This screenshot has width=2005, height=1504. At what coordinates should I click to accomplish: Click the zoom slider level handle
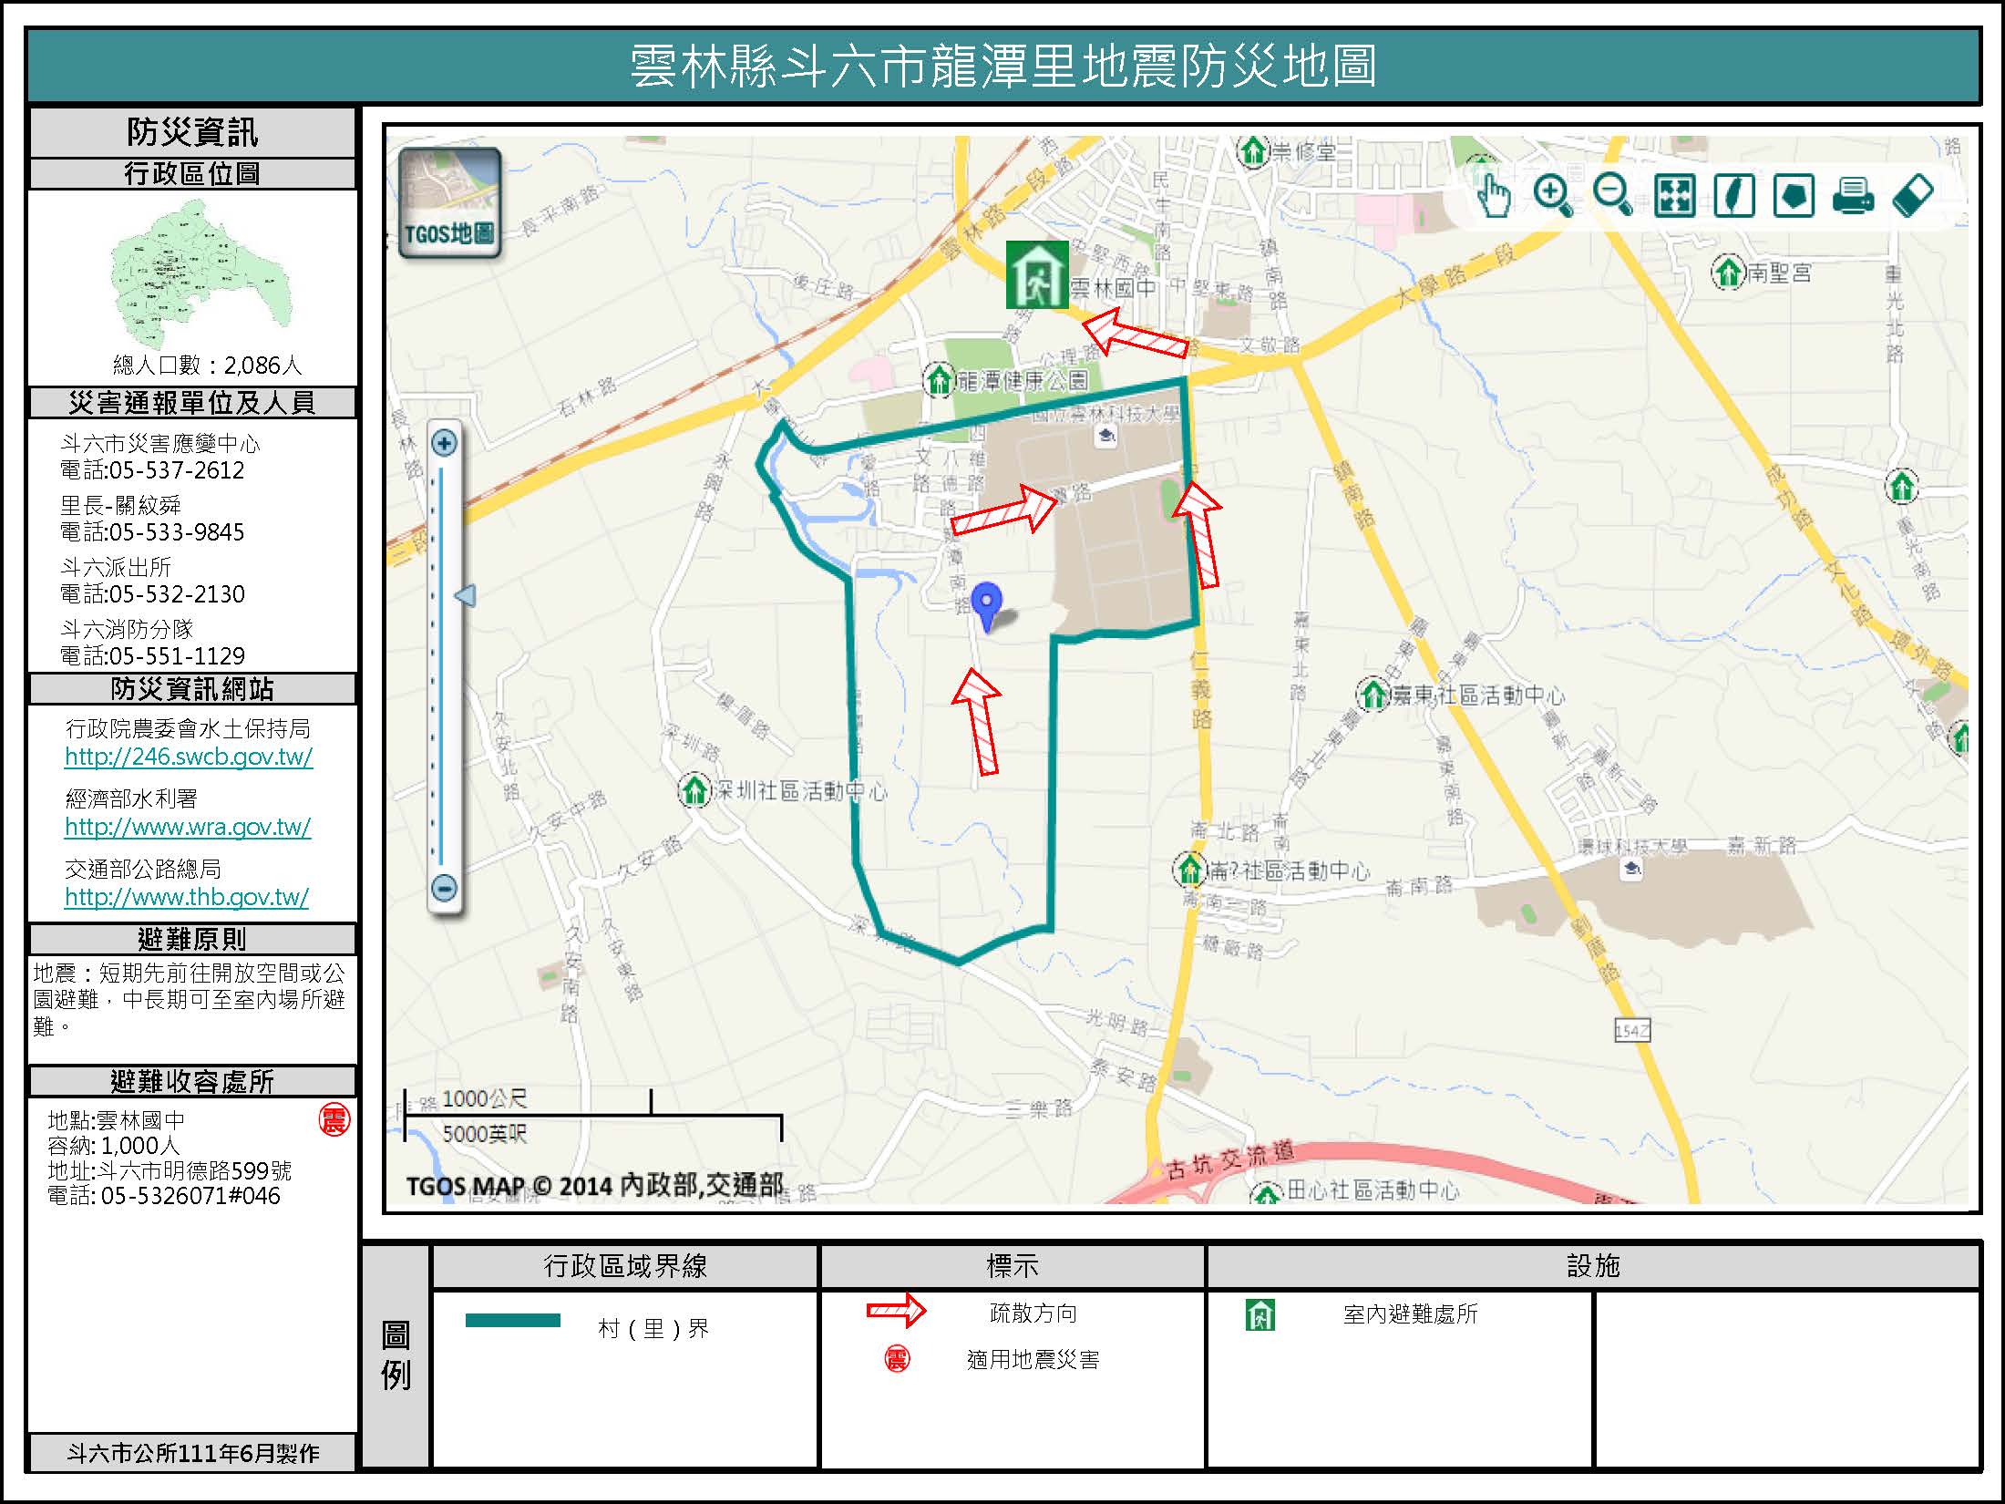pyautogui.click(x=465, y=596)
